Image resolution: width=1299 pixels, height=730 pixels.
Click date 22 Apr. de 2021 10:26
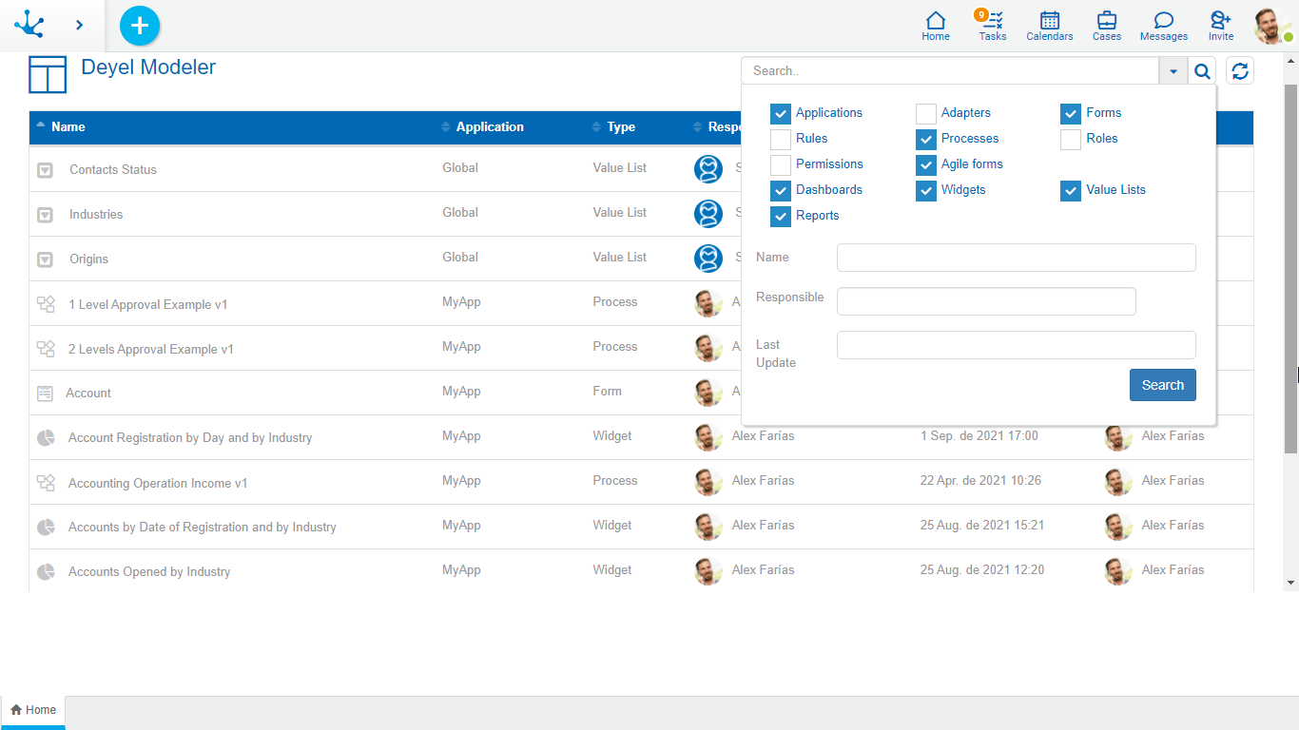pos(980,480)
